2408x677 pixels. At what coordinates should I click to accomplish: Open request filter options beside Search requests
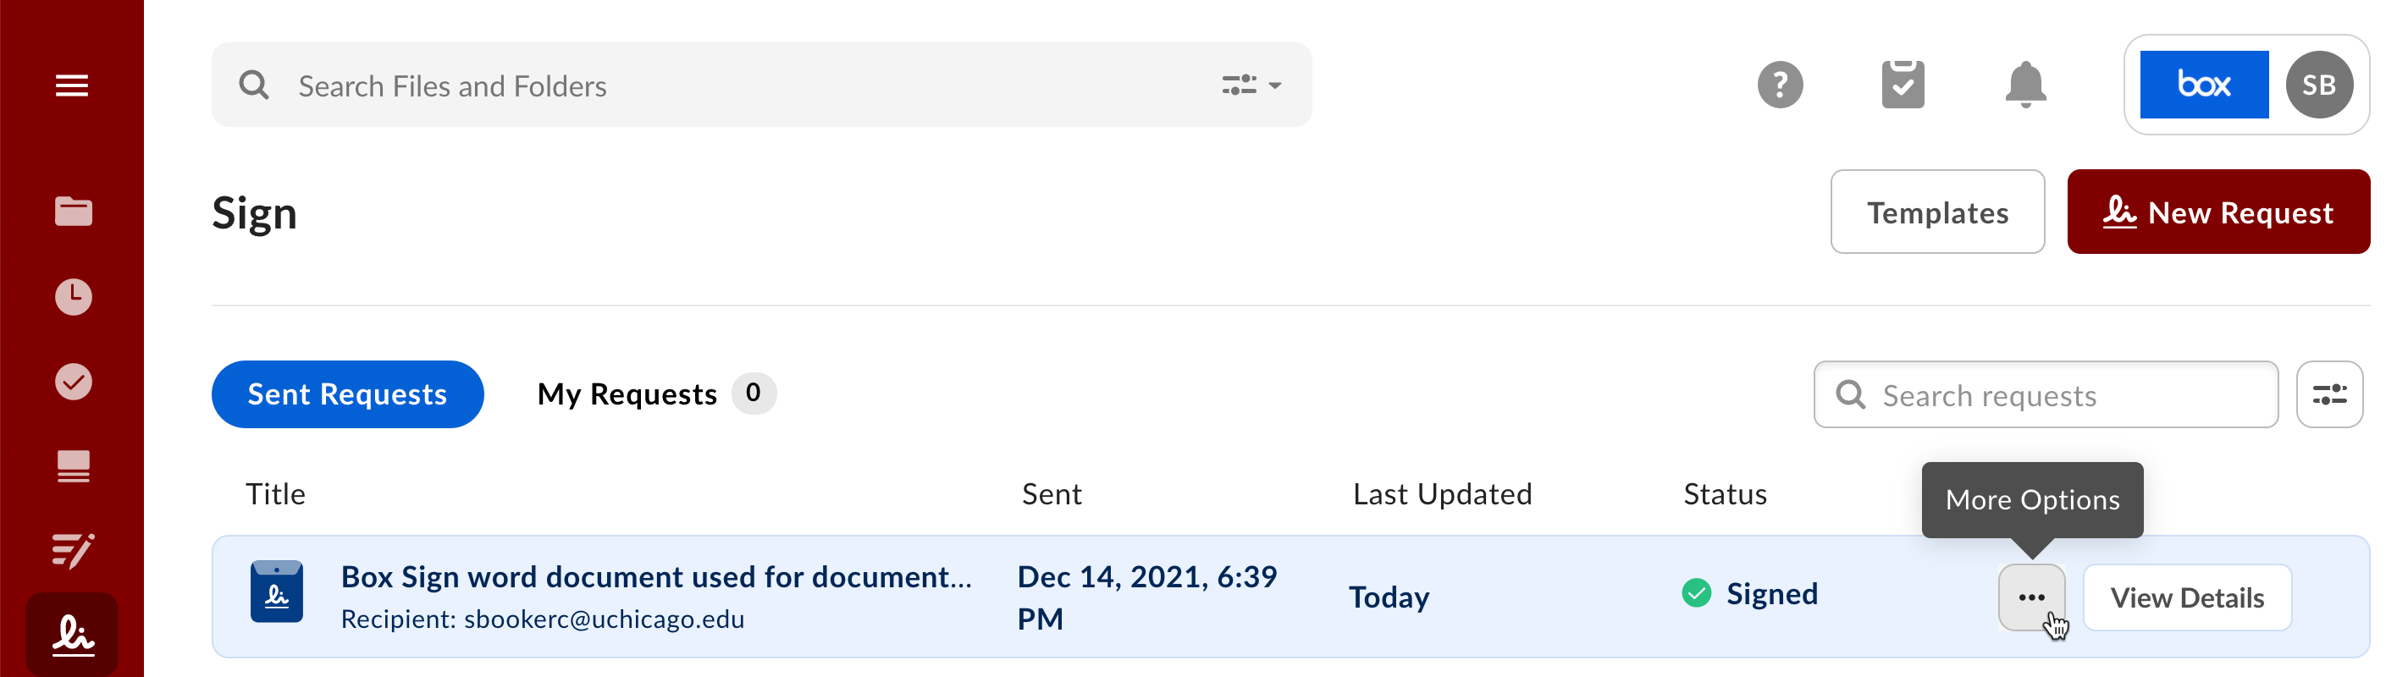2329,394
